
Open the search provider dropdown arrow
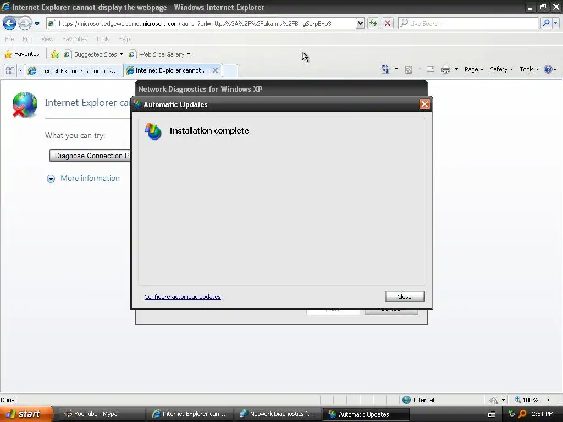(555, 23)
